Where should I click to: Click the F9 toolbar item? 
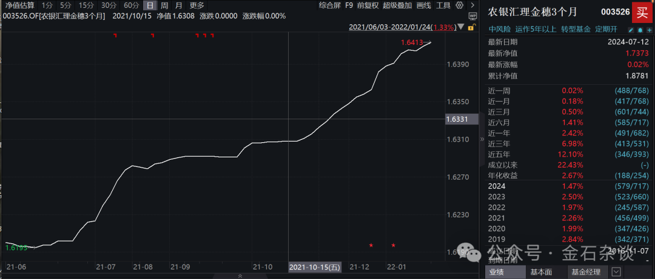349,5
